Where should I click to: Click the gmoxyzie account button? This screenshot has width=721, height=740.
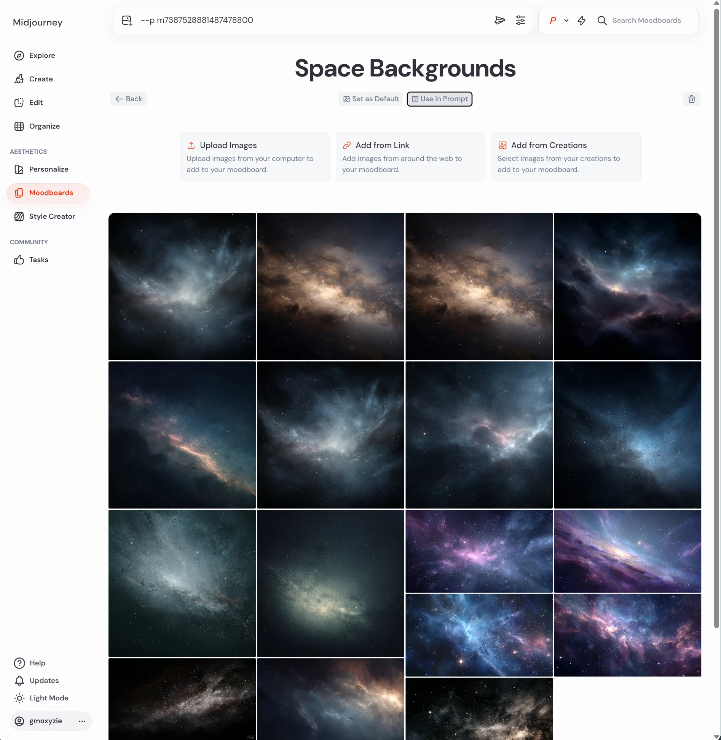(x=51, y=721)
